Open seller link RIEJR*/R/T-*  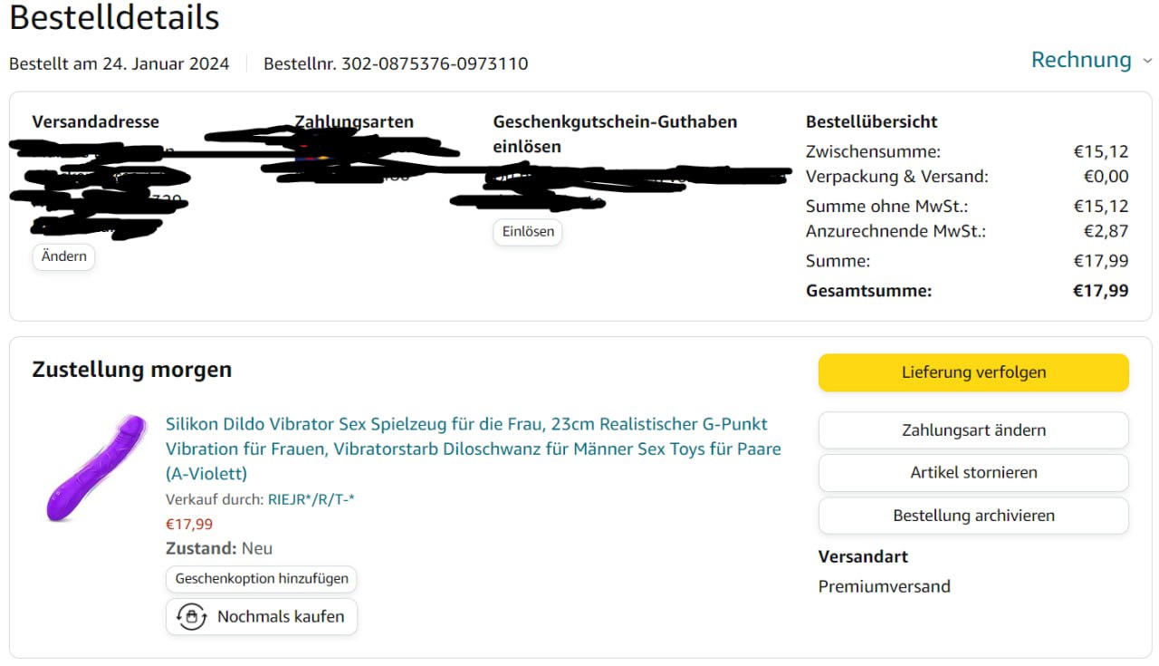311,499
